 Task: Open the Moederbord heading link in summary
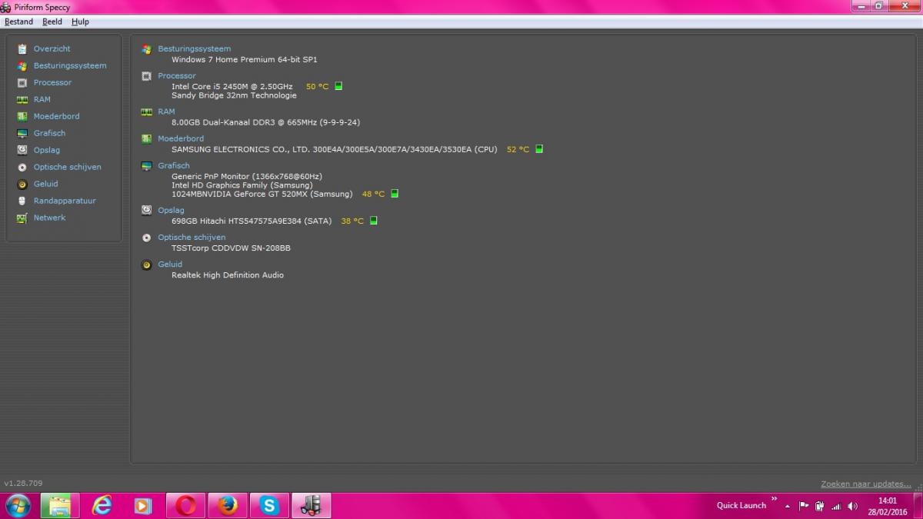[x=181, y=138]
